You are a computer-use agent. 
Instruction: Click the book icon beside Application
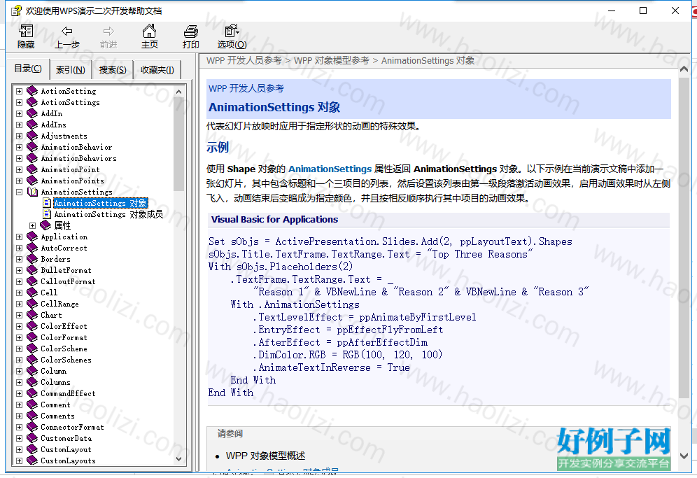tap(32, 237)
